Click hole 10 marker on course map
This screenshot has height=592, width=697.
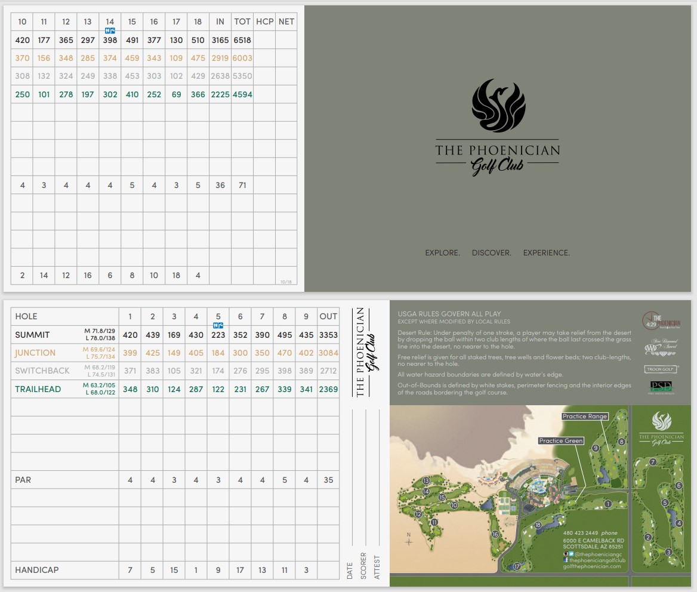[x=454, y=505]
